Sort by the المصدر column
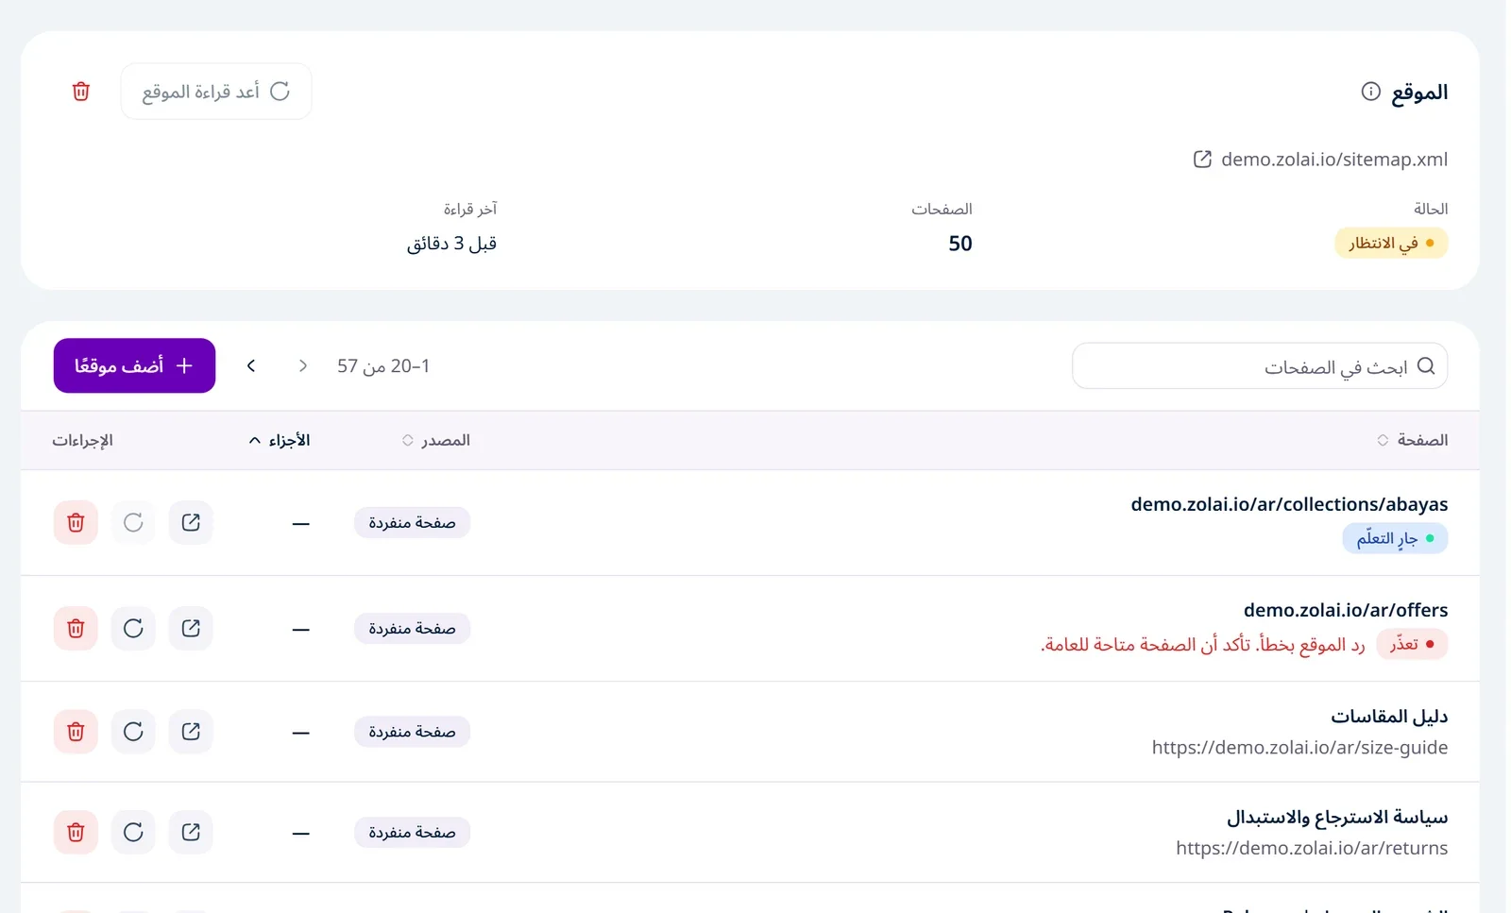The height and width of the screenshot is (913, 1511). [435, 440]
